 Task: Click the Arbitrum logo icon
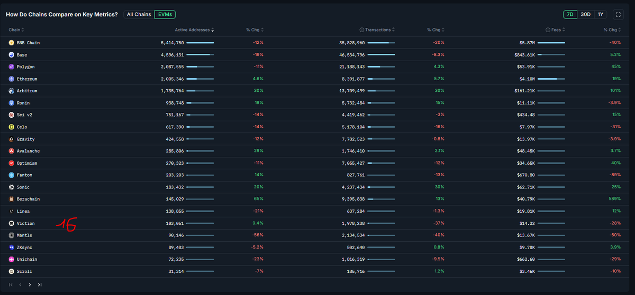click(11, 91)
